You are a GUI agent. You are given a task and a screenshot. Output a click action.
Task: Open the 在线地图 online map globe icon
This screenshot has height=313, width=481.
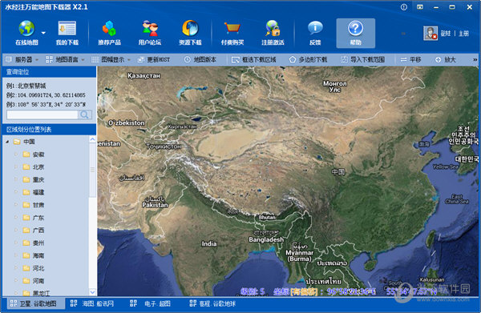click(26, 29)
